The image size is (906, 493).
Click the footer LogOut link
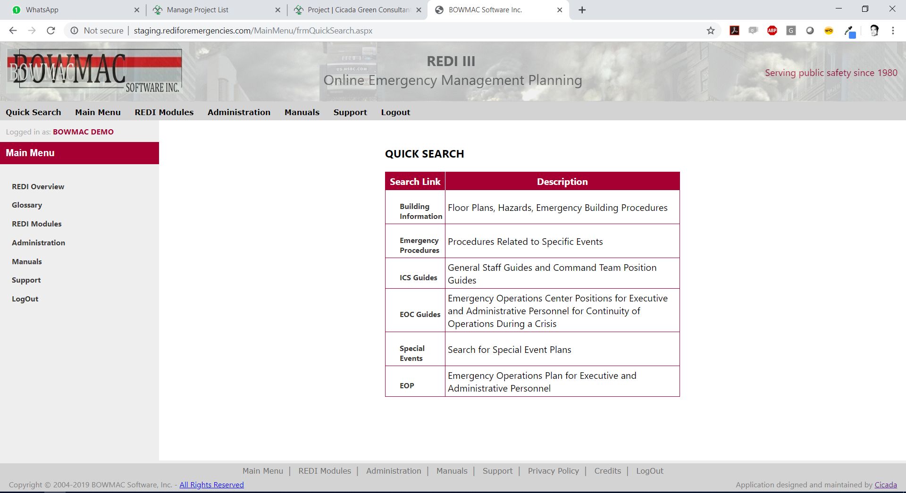click(649, 471)
